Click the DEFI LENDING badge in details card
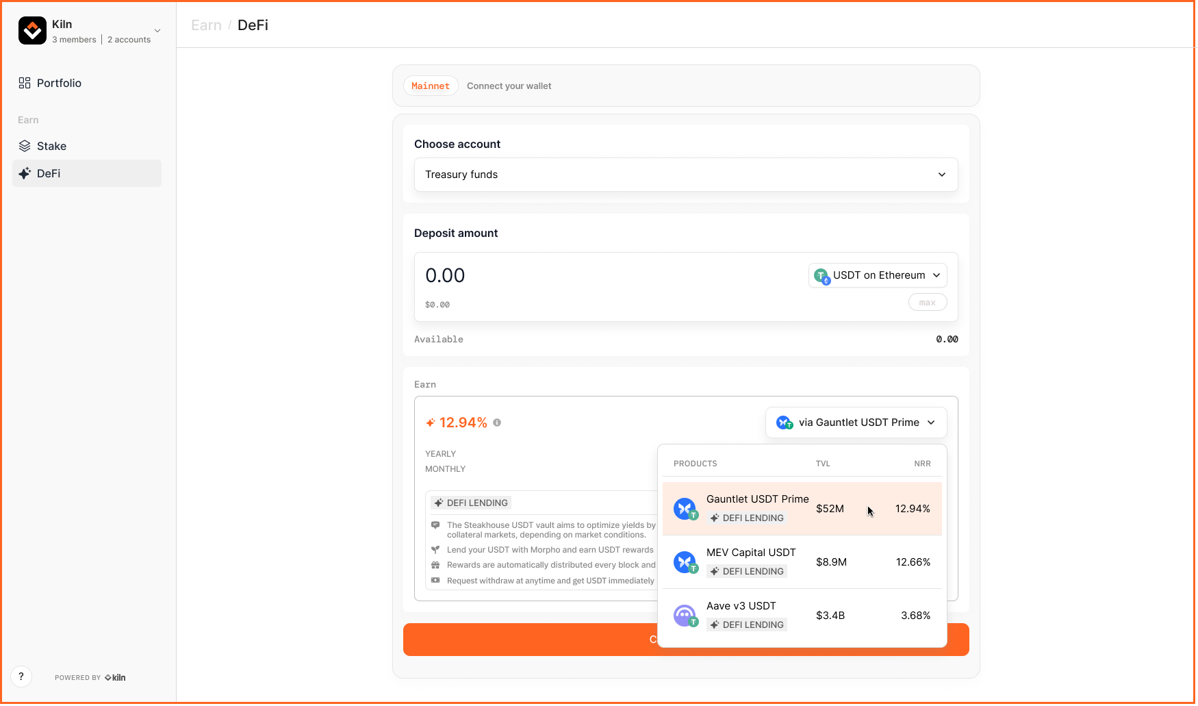Image resolution: width=1198 pixels, height=706 pixels. coord(471,503)
